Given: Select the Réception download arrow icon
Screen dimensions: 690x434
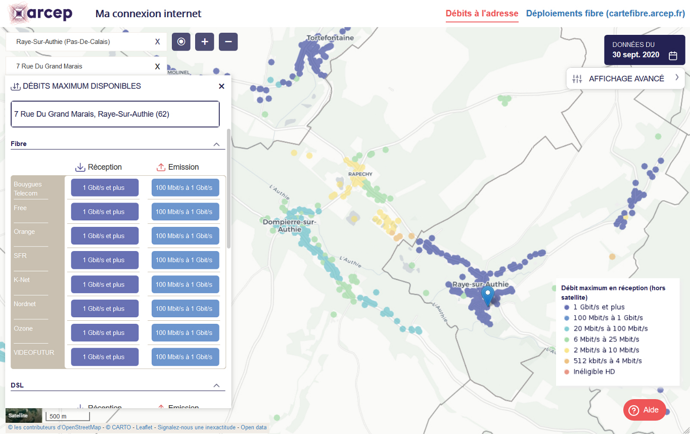Looking at the screenshot, I should coord(80,167).
